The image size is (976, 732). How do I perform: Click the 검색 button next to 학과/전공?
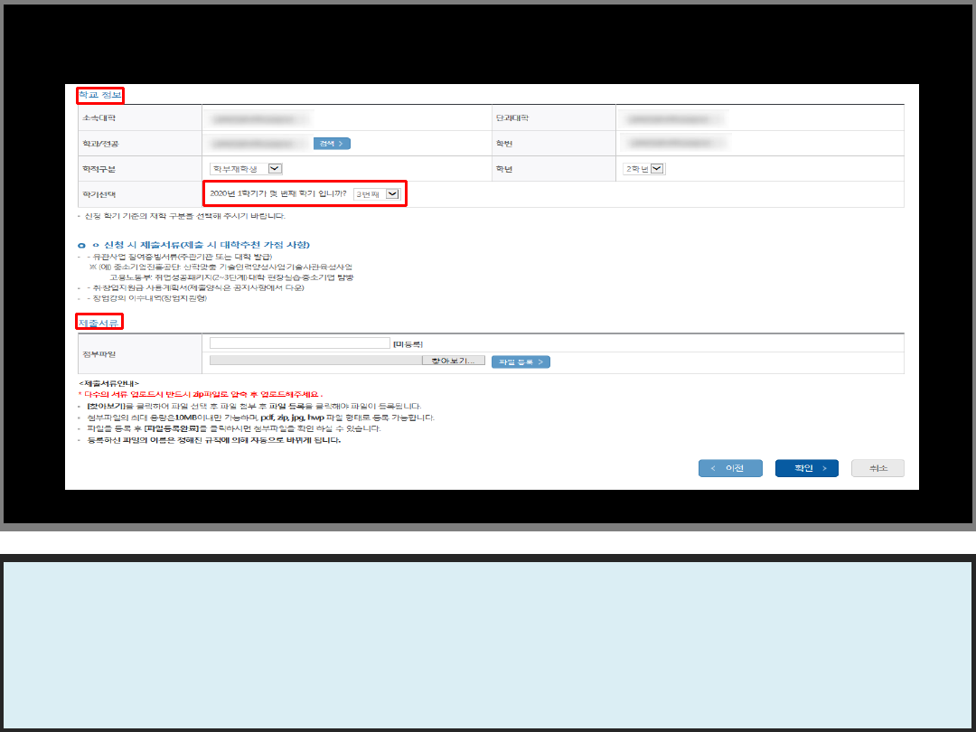point(332,144)
